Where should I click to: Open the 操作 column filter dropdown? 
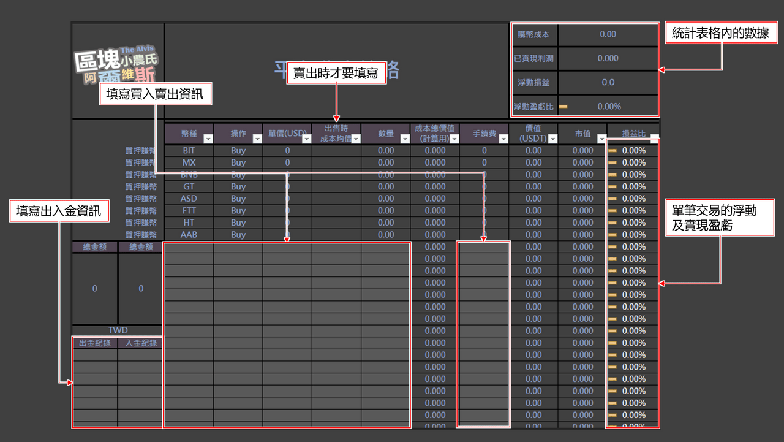(x=257, y=139)
